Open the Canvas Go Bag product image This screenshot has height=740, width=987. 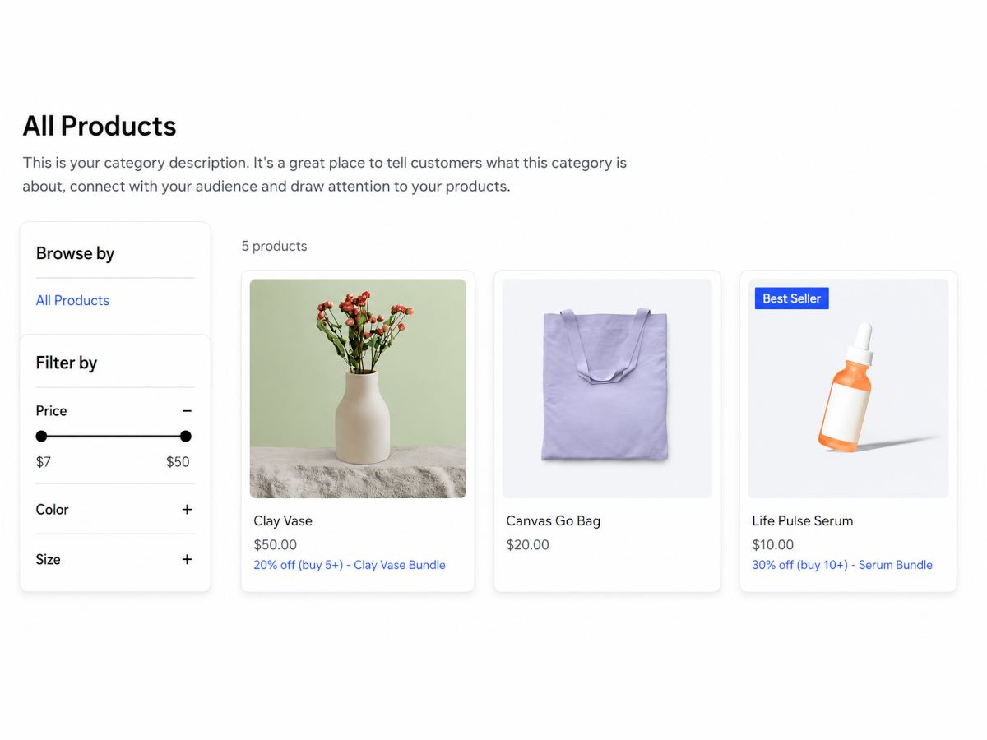(607, 388)
